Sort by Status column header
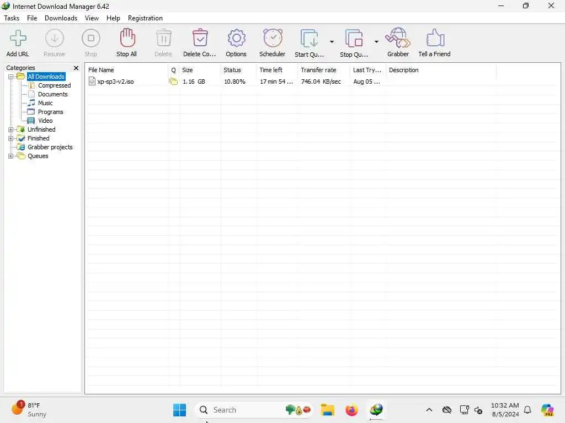565x423 pixels. 238,70
